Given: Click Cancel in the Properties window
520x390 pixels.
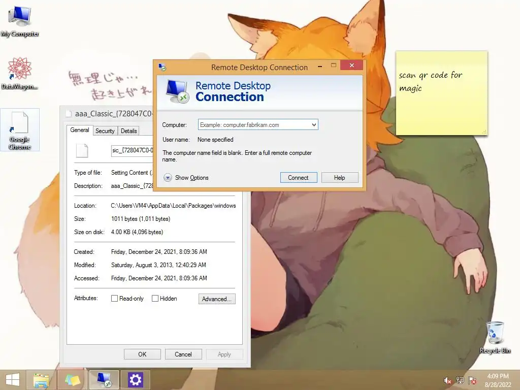Looking at the screenshot, I should pyautogui.click(x=183, y=354).
